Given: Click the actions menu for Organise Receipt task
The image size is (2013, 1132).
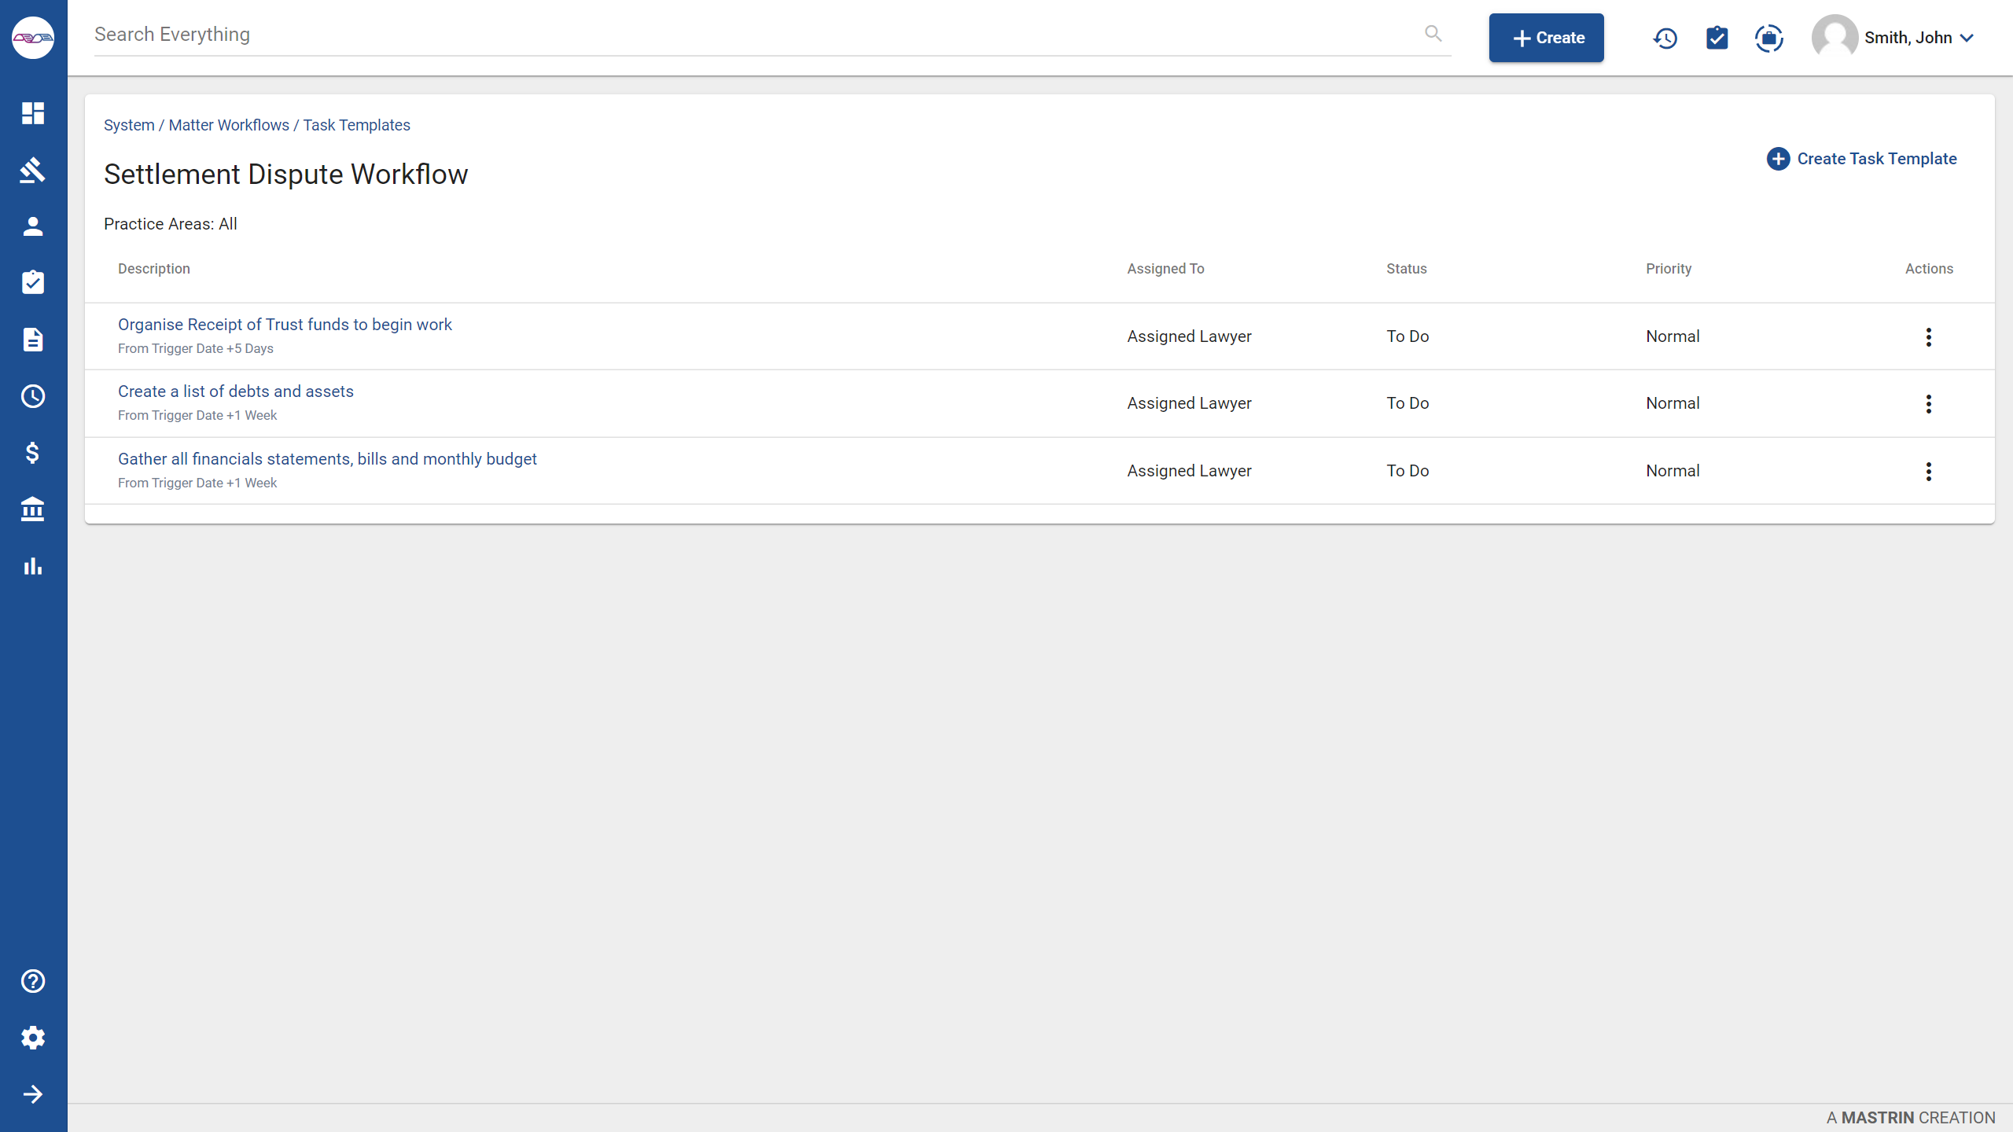Looking at the screenshot, I should (1929, 337).
